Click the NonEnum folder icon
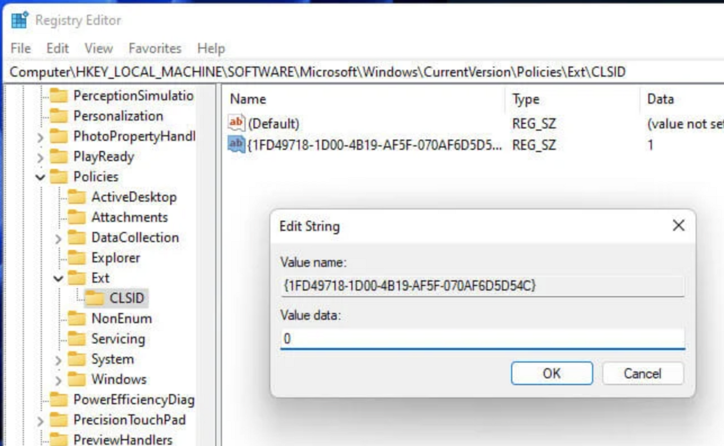 [77, 318]
